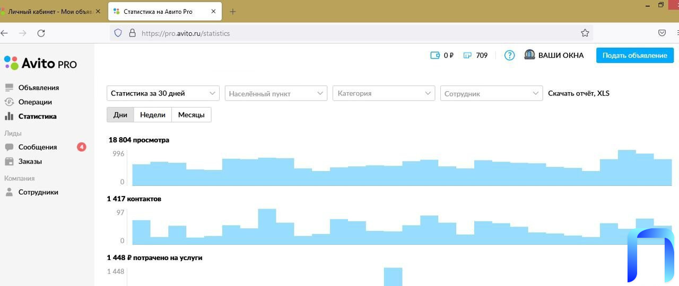Viewport: 679px width, 286px height.
Task: Click the Статистика bar chart icon
Action: (9, 117)
